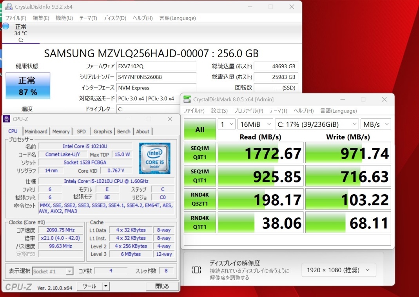Click the SAMSUNG MZVLQ256HAJD-00007 drive title

pos(151,53)
